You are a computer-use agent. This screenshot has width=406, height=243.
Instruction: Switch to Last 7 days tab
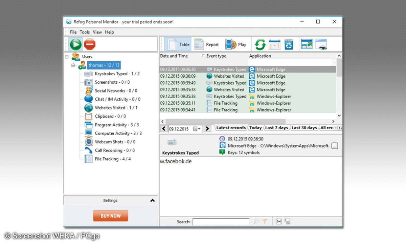276,128
